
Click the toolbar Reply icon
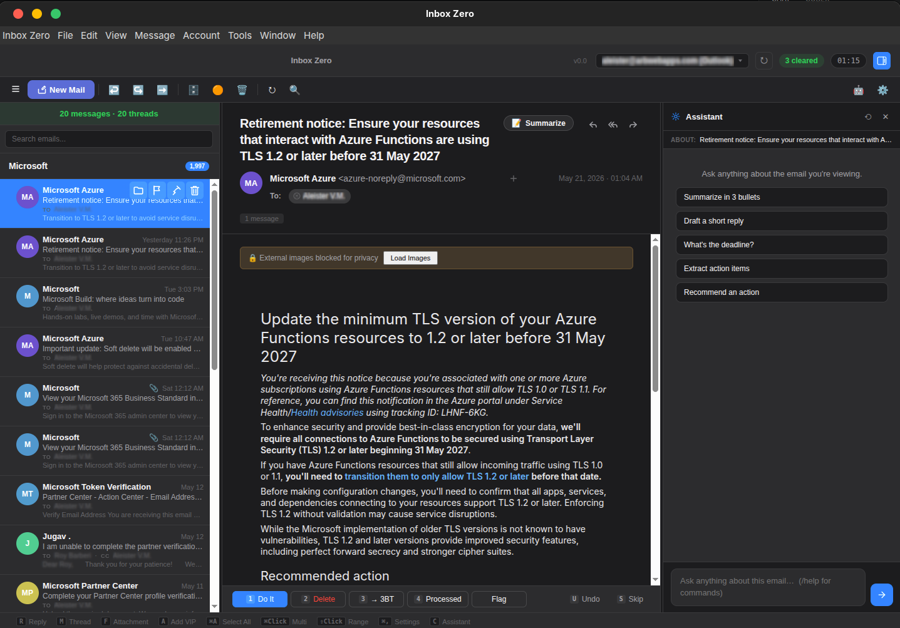click(114, 90)
